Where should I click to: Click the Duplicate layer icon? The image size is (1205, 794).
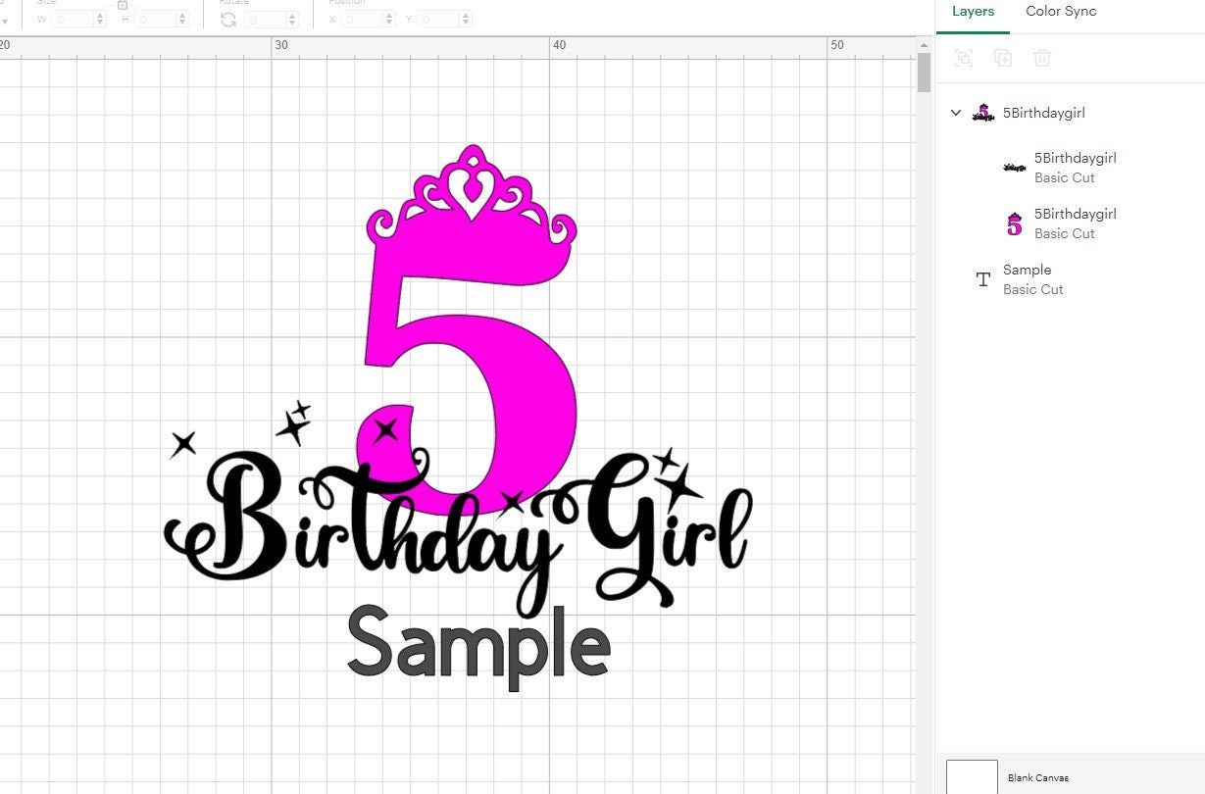click(x=1003, y=58)
